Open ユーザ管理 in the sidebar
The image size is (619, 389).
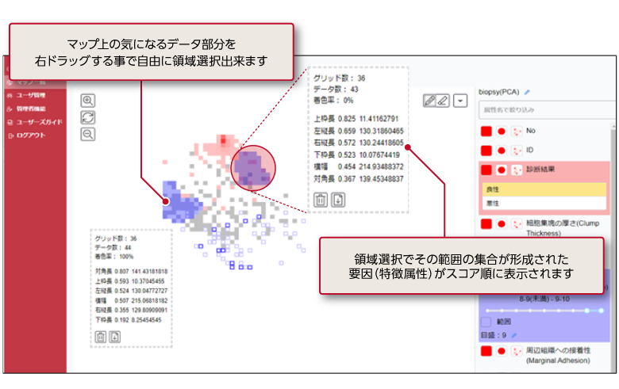point(30,94)
